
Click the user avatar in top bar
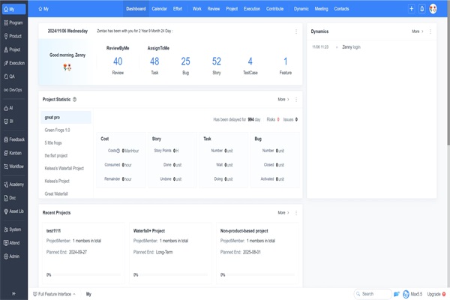[x=433, y=8]
